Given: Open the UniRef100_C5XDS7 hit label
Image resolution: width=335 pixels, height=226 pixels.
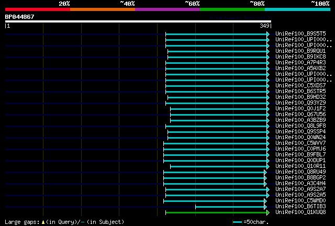Looking at the screenshot, I should click(x=300, y=86).
